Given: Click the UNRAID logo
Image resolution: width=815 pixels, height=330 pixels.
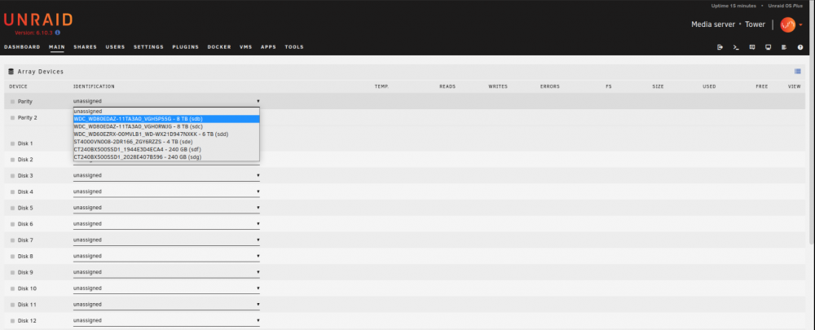Looking at the screenshot, I should pyautogui.click(x=38, y=20).
